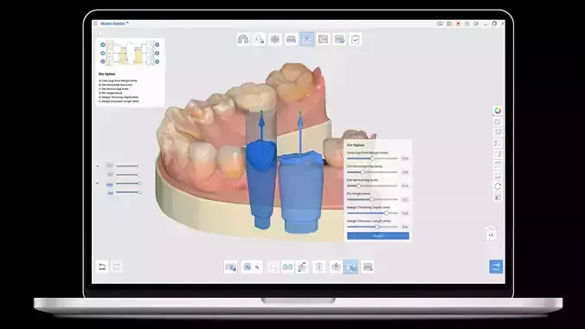Screen dimensions: 585x329
Task: Click opacity slider of third model in left list
Action: coord(128,184)
